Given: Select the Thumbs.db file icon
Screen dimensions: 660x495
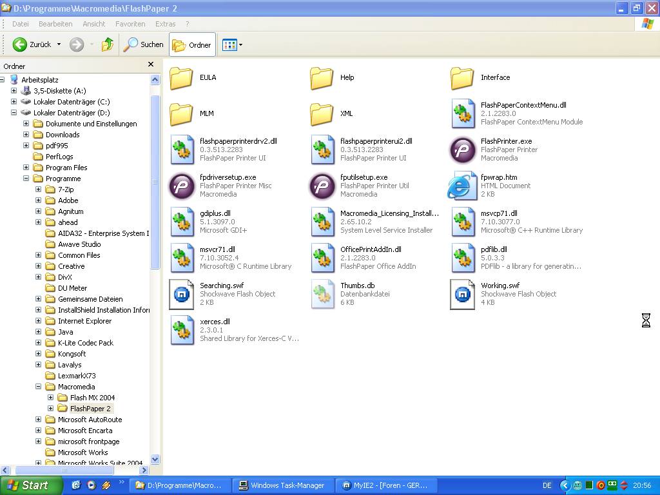Looking at the screenshot, I should coord(322,295).
